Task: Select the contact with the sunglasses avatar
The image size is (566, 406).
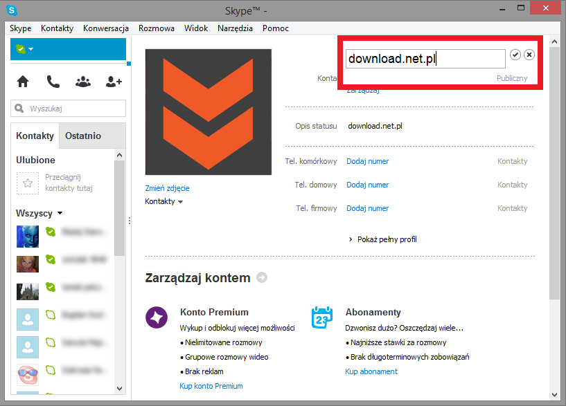Action: click(x=28, y=375)
